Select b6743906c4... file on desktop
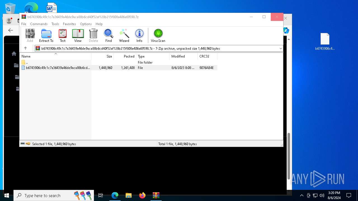The image size is (358, 201). 325,42
